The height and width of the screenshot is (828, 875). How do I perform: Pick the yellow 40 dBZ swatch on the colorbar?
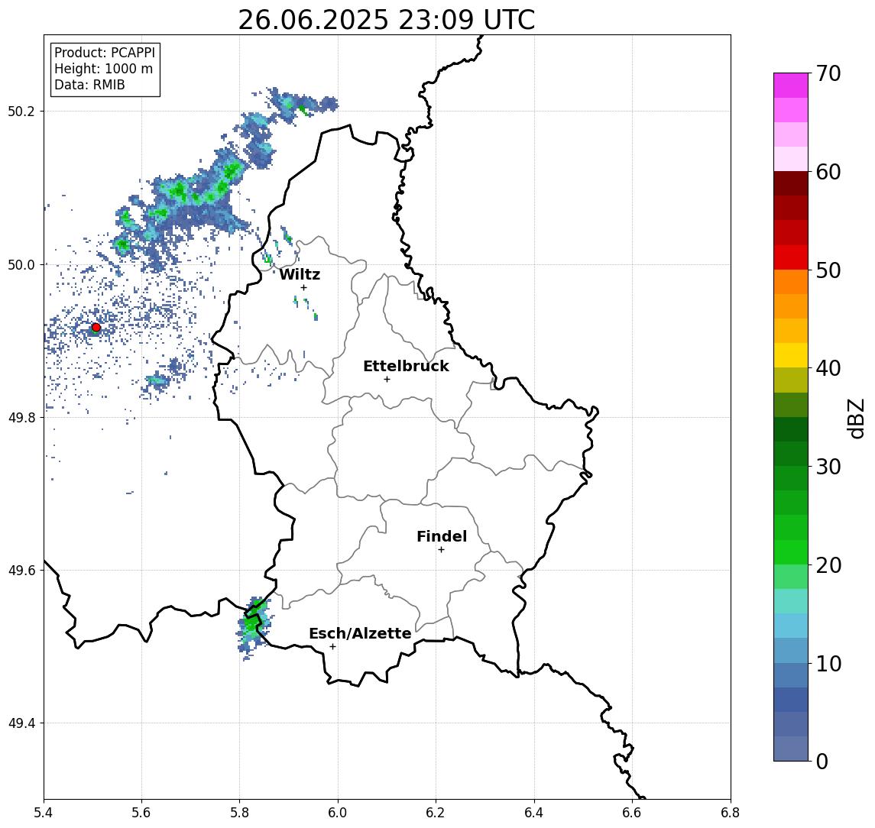791,355
